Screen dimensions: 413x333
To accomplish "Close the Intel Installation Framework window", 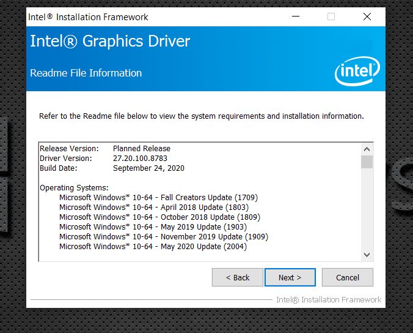I will click(x=367, y=17).
